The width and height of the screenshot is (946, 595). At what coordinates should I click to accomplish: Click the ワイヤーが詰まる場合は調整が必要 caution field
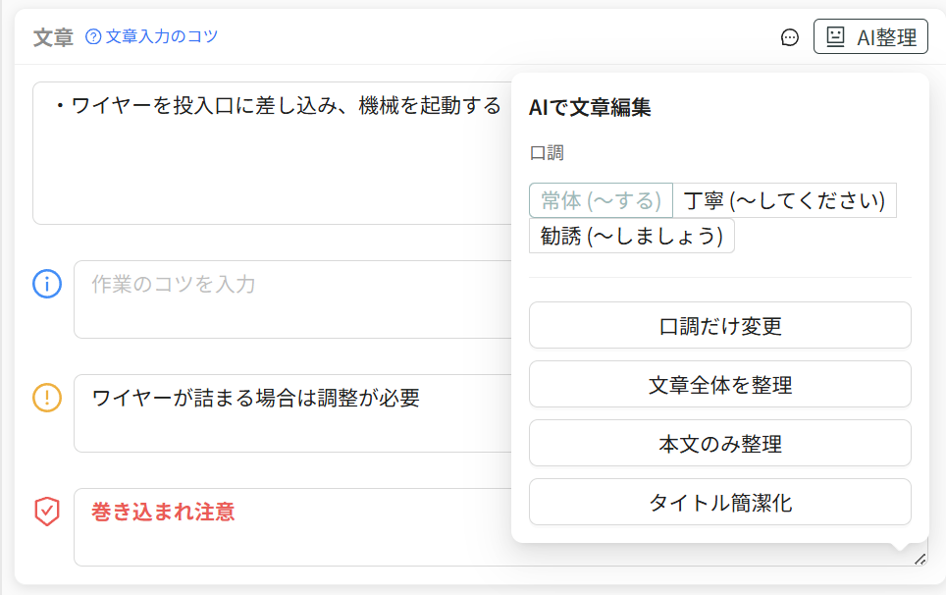(x=292, y=413)
